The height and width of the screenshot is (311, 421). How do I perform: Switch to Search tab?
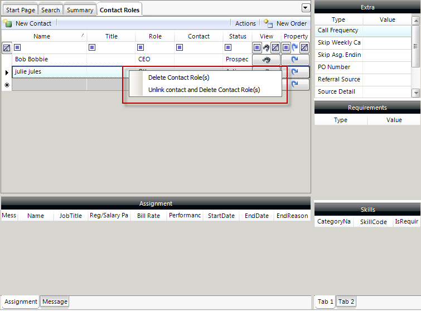tap(51, 10)
